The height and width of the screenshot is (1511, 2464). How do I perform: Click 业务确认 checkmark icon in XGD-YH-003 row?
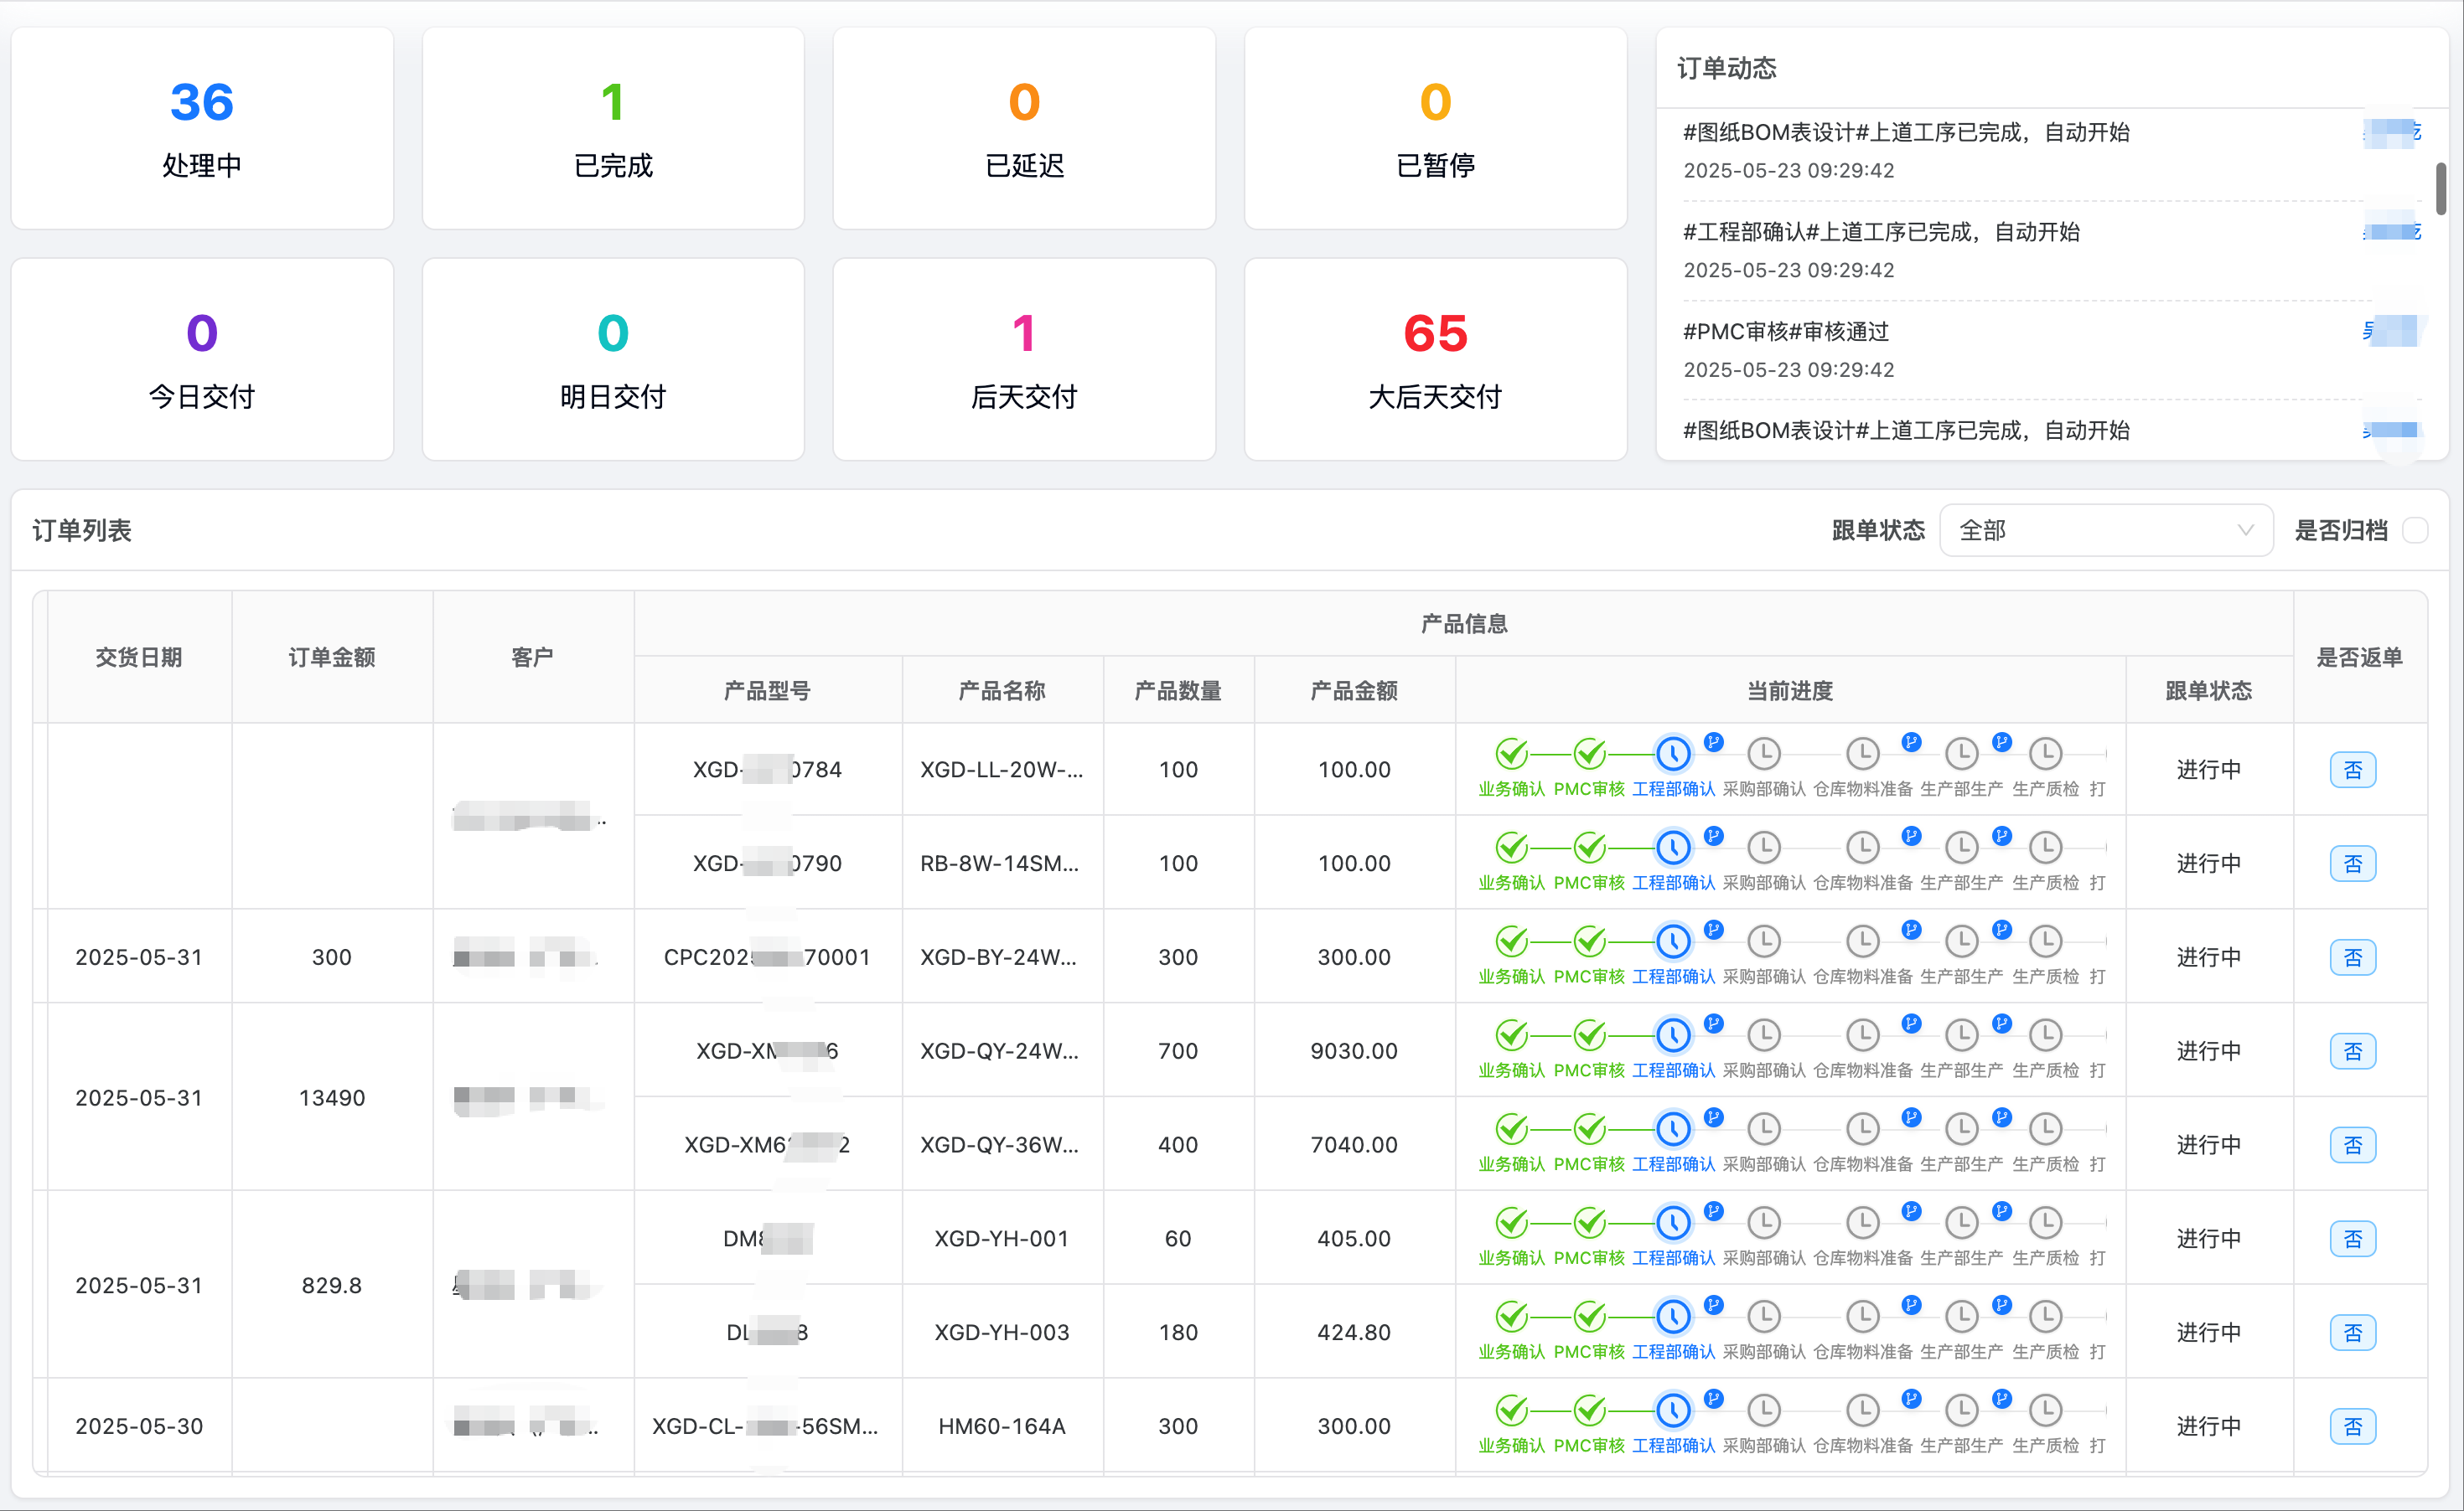pos(1511,1318)
